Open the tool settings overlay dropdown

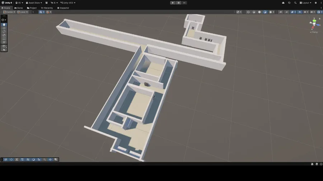tap(4, 20)
